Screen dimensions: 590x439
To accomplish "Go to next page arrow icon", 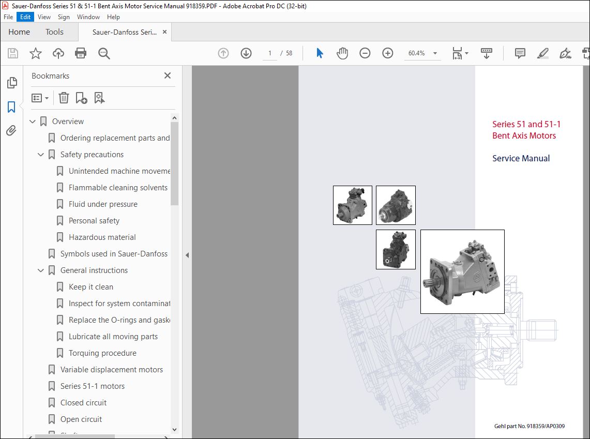I will point(246,53).
